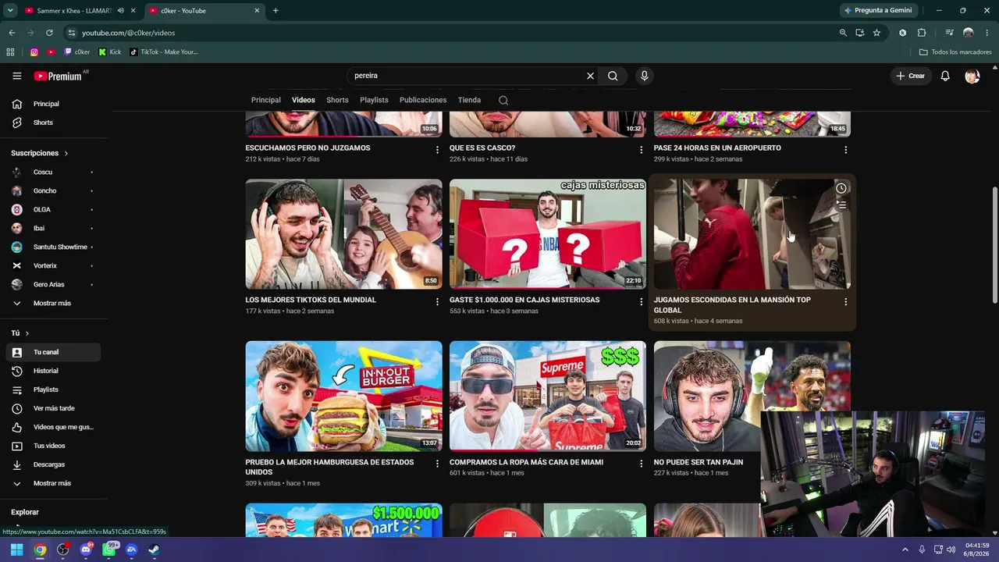This screenshot has width=999, height=562.
Task: Open Discord from the taskbar
Action: (86, 550)
